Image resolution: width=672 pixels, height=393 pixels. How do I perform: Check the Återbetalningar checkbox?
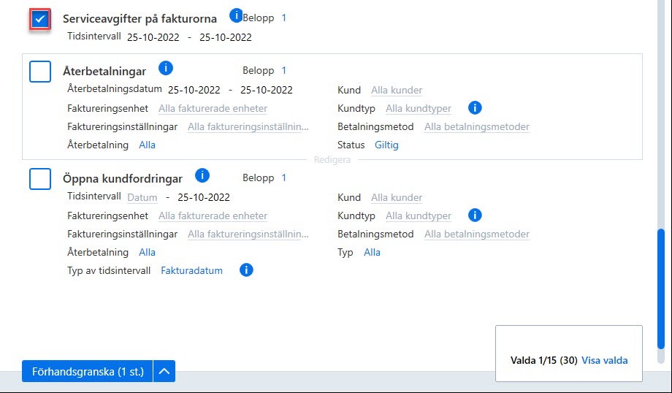coord(40,71)
